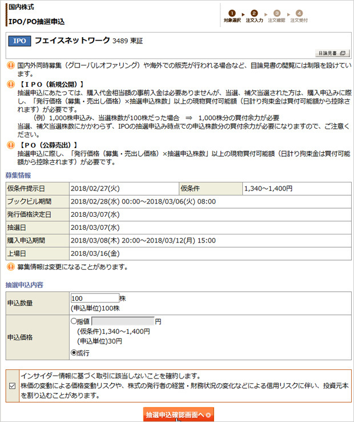Click the 抽選申込確認画面へ button
354x422 pixels.
pyautogui.click(x=179, y=415)
